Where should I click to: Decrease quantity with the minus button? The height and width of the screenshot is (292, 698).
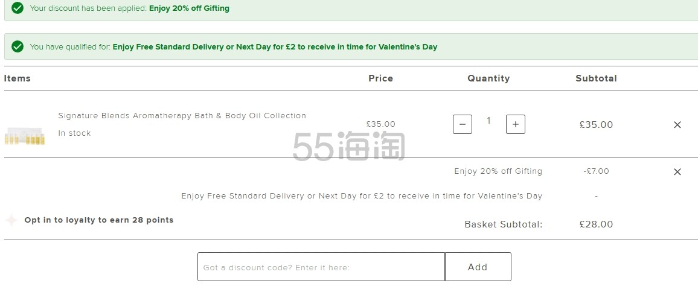pos(462,124)
